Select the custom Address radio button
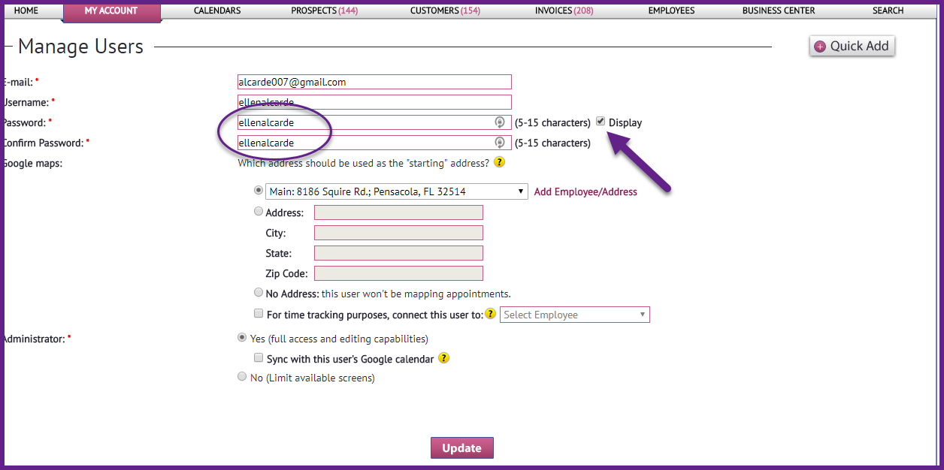Screen dimensions: 944x470 [x=259, y=212]
